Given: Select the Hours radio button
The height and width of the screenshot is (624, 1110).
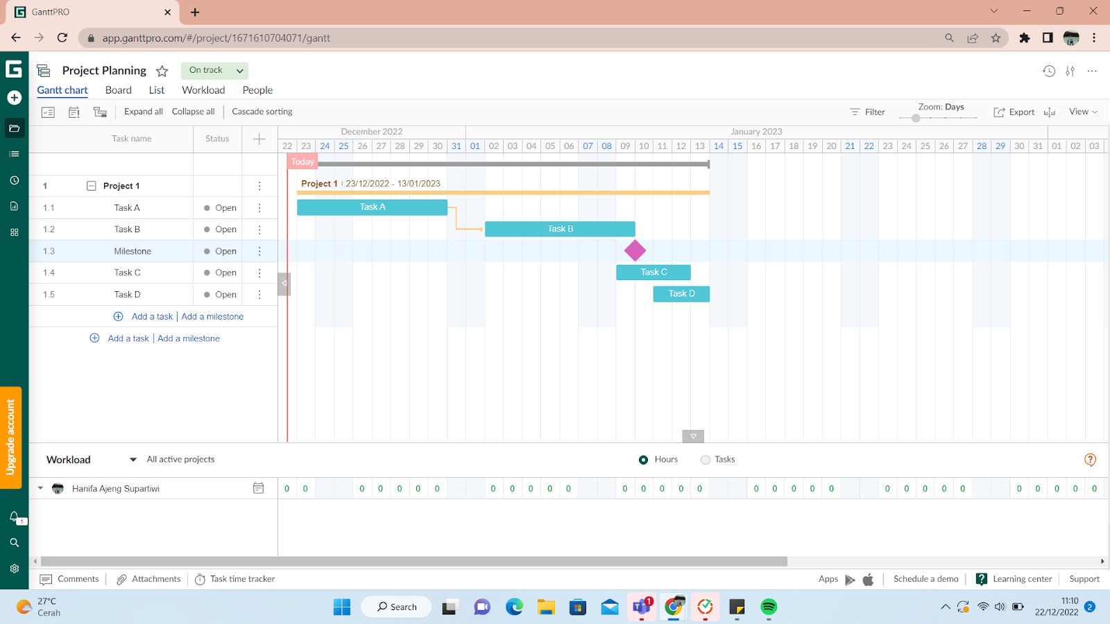Looking at the screenshot, I should [x=643, y=460].
